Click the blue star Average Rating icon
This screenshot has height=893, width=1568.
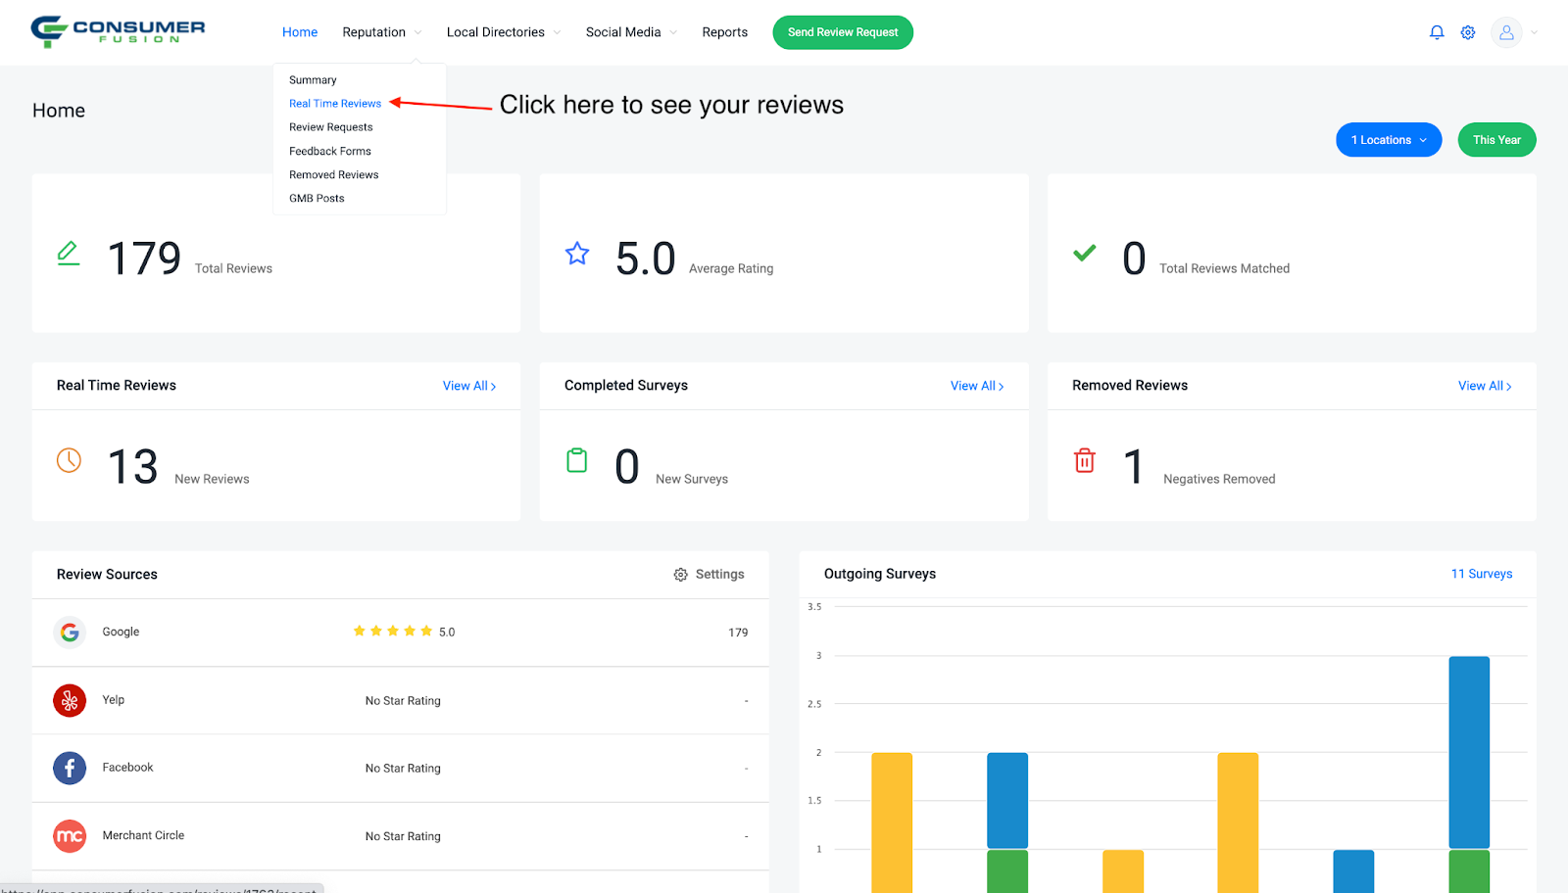tap(577, 254)
